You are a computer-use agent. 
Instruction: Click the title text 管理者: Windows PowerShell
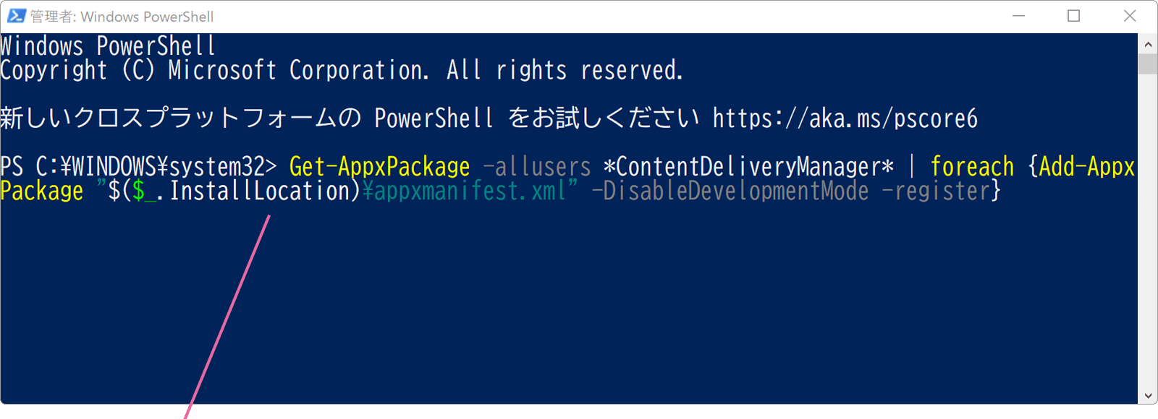pos(122,16)
